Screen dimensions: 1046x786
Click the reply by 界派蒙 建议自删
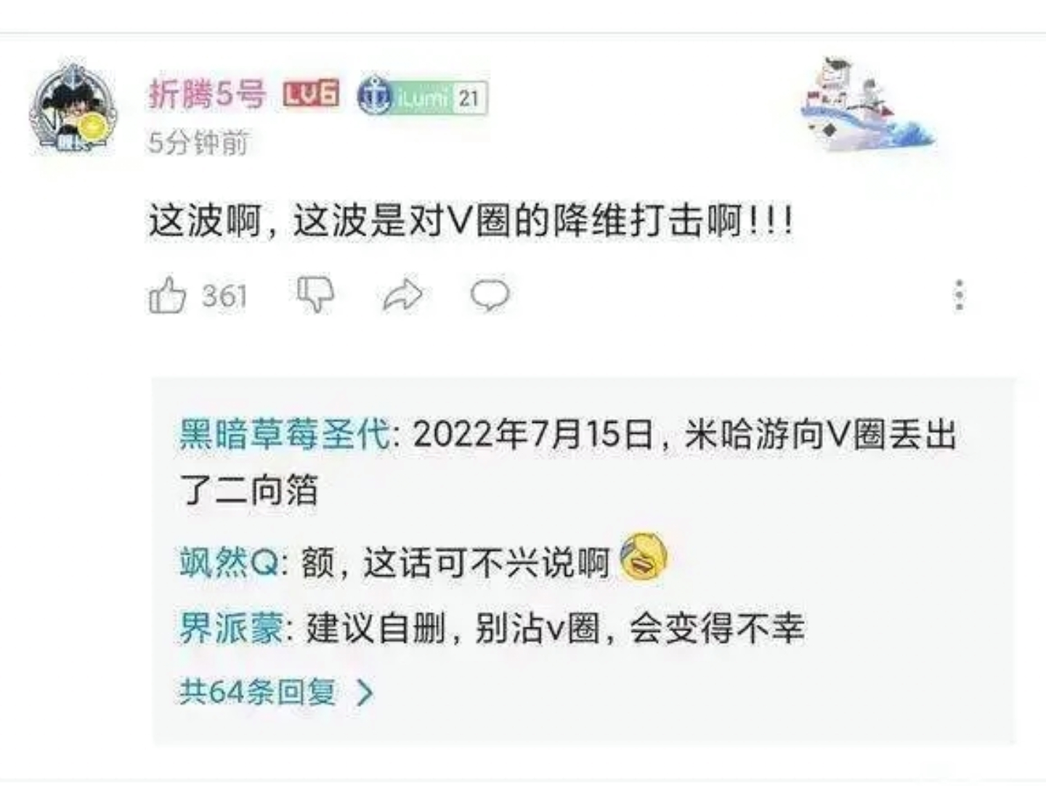click(492, 628)
